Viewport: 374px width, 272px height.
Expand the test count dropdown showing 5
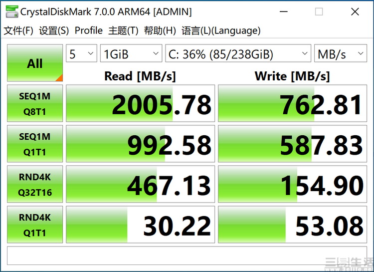81,53
